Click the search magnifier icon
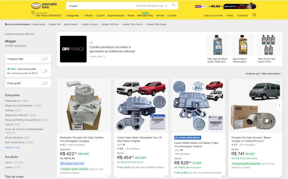This screenshot has height=179, width=288. click(x=174, y=5)
